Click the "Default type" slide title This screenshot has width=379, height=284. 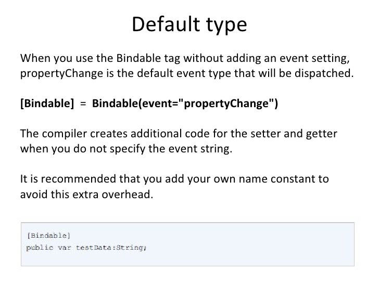pos(189,24)
